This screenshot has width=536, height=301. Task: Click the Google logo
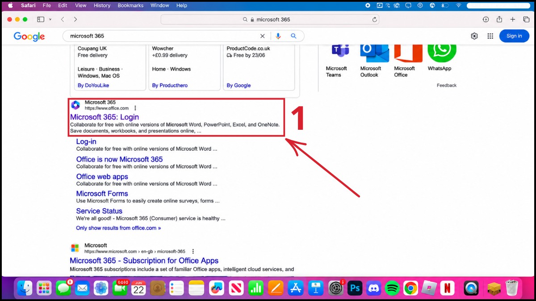29,37
